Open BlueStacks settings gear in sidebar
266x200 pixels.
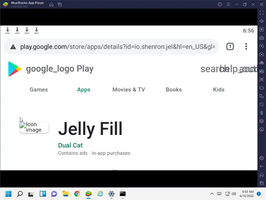tap(262, 158)
